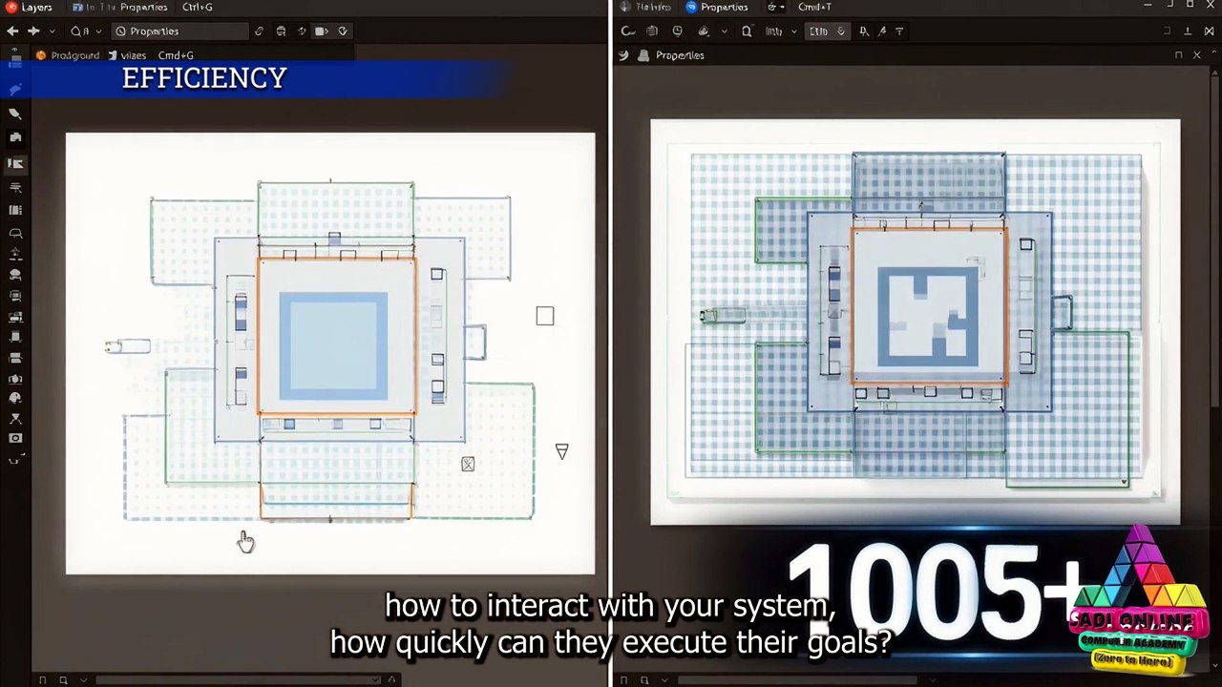Click the curved-arrow refresh icon in the right toolbar

tap(628, 31)
